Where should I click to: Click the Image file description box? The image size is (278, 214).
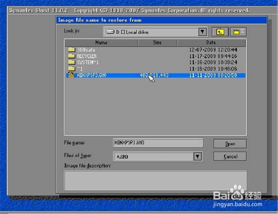155,180
